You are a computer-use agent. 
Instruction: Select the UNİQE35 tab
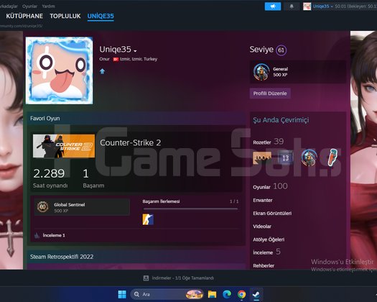[101, 16]
